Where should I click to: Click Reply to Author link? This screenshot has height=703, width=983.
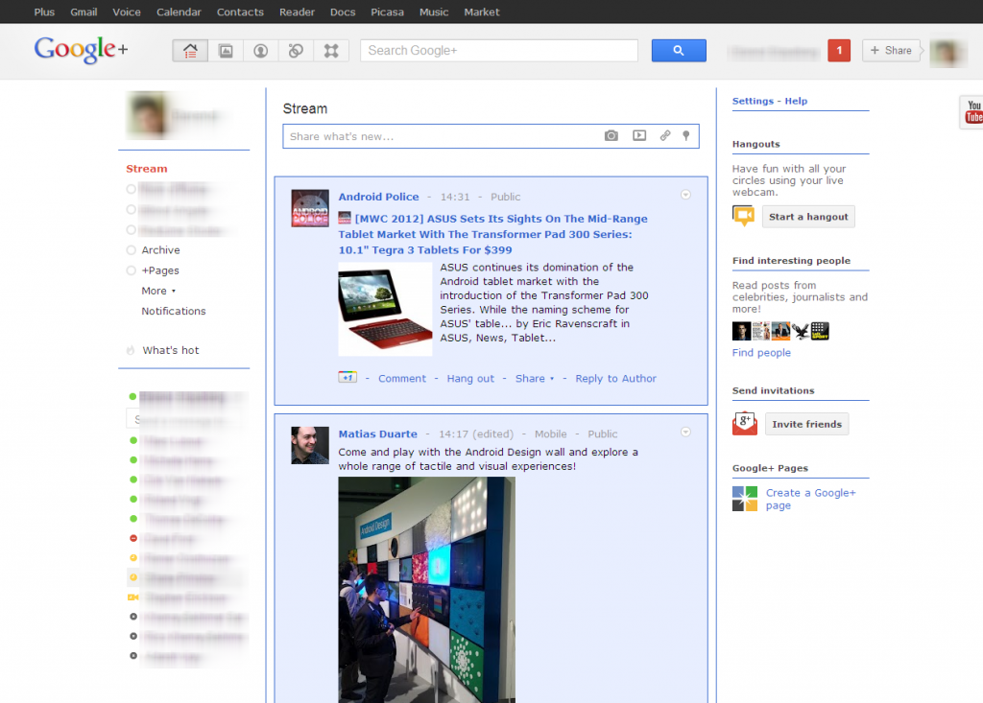click(x=615, y=379)
